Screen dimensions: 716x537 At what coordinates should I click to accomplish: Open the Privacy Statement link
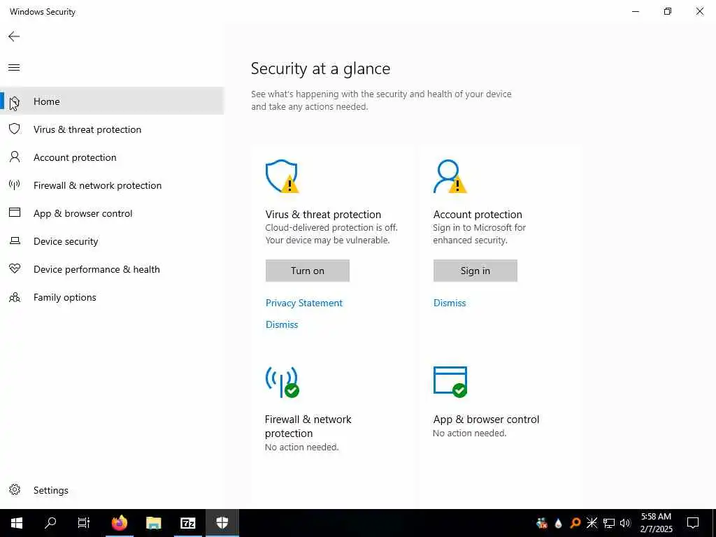pos(304,303)
